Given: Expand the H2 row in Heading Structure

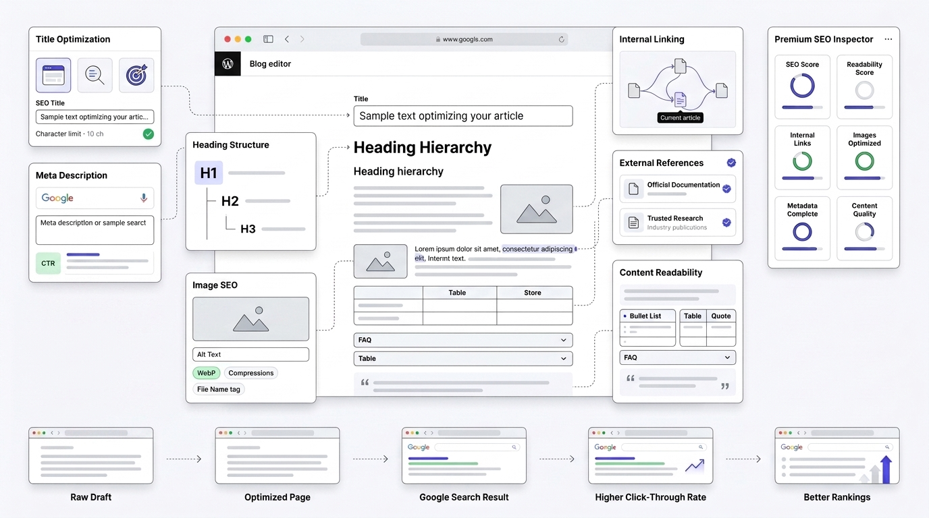Looking at the screenshot, I should (256, 201).
